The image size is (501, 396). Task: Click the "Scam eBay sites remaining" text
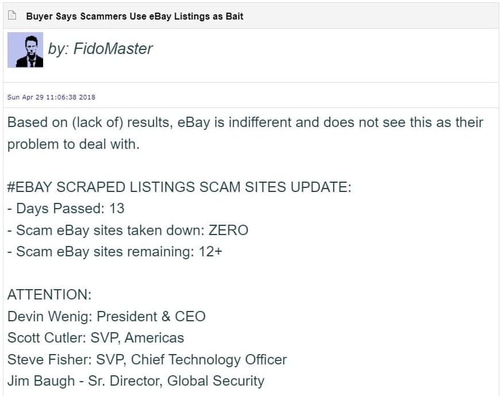[104, 252]
